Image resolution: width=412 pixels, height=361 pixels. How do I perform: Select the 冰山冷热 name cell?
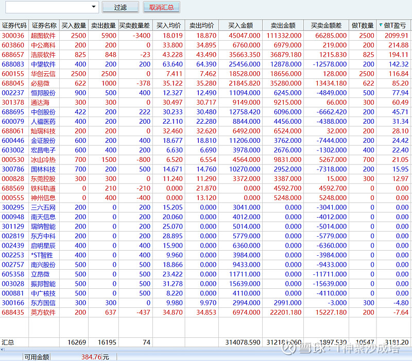pos(43,160)
